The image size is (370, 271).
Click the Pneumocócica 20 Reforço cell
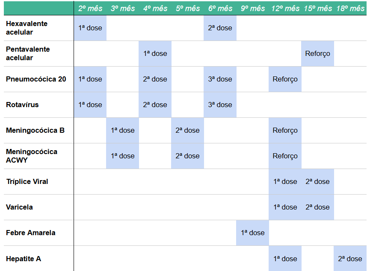point(285,79)
